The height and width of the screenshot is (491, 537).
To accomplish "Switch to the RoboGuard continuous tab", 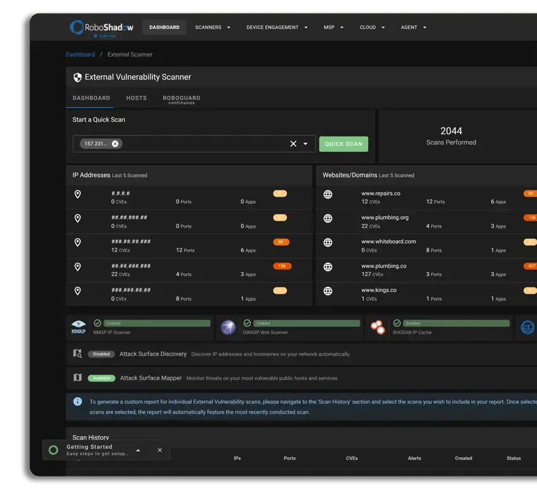I will [182, 99].
